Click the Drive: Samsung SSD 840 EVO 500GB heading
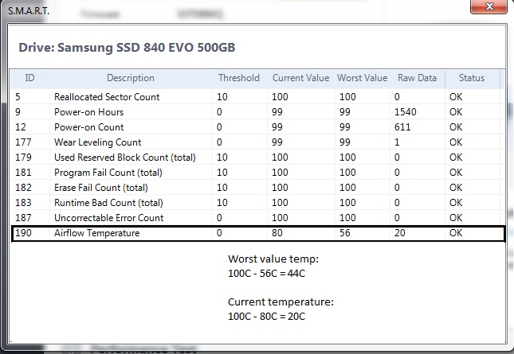 coord(127,48)
